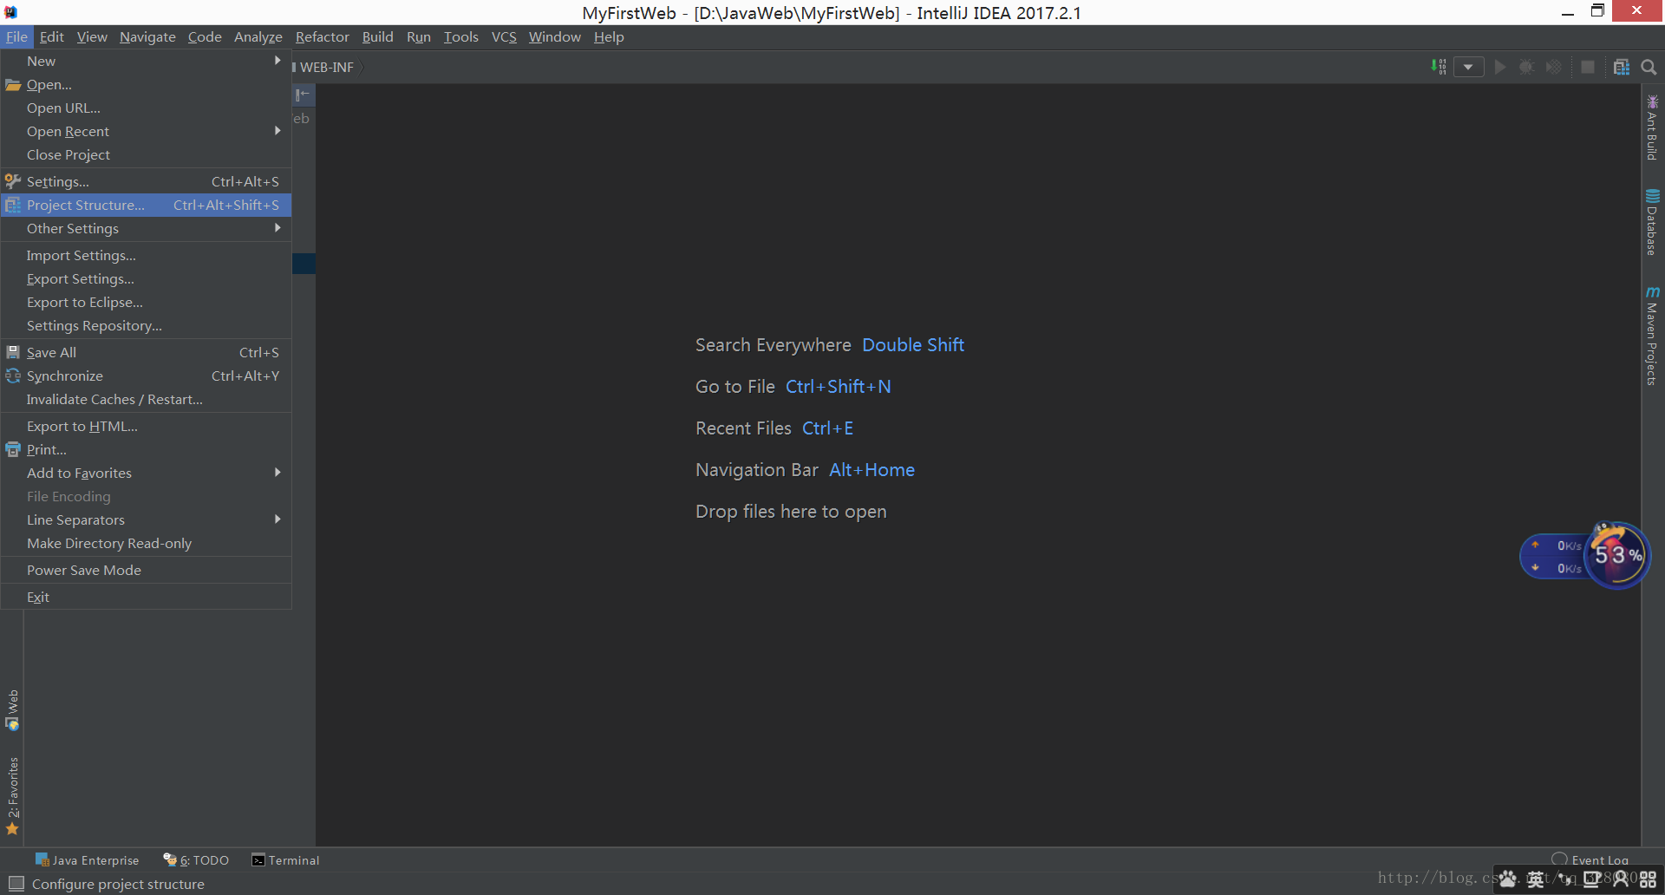Open Settings... from File menu
Viewport: 1665px width, 895px height.
(146, 181)
